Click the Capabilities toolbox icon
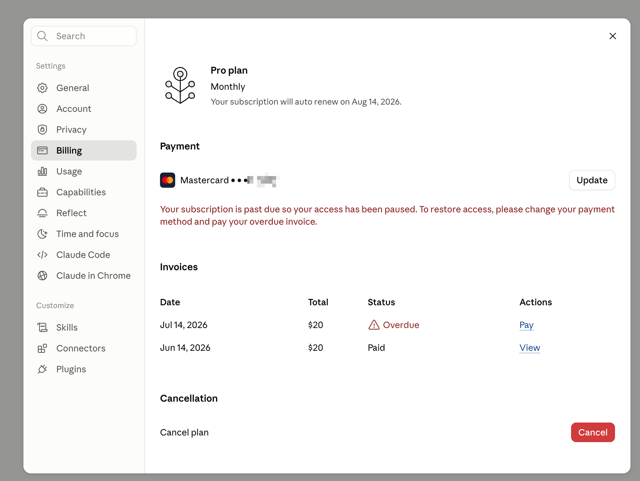This screenshot has height=481, width=640. click(42, 192)
